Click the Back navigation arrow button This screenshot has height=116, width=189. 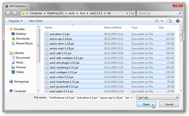click(x=8, y=13)
